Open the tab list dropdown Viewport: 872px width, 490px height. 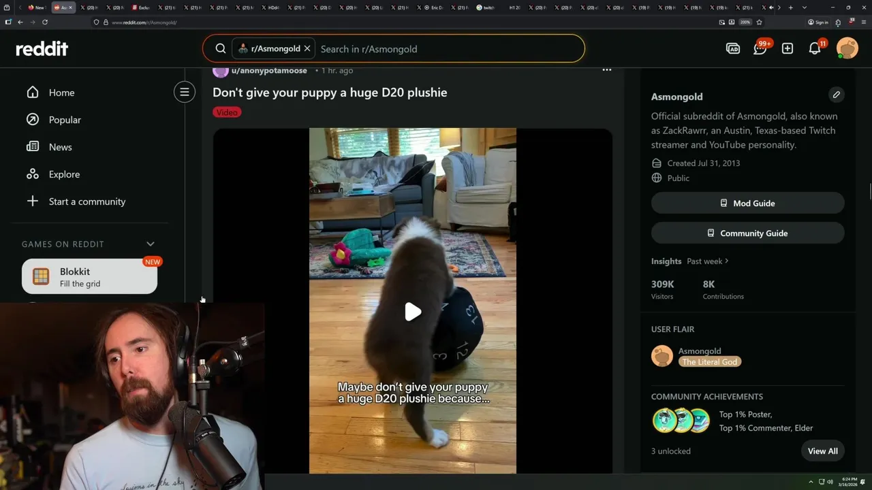point(805,7)
